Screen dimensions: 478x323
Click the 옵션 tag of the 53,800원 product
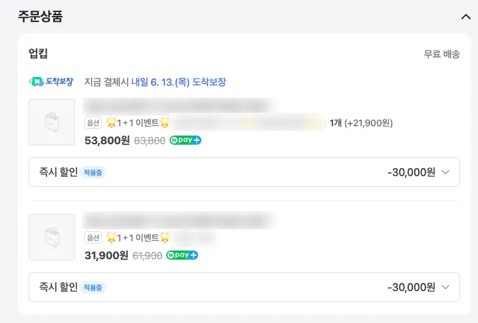[93, 123]
